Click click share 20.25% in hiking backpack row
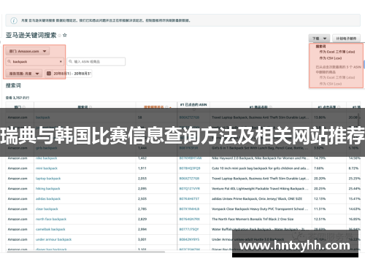 point(320,189)
